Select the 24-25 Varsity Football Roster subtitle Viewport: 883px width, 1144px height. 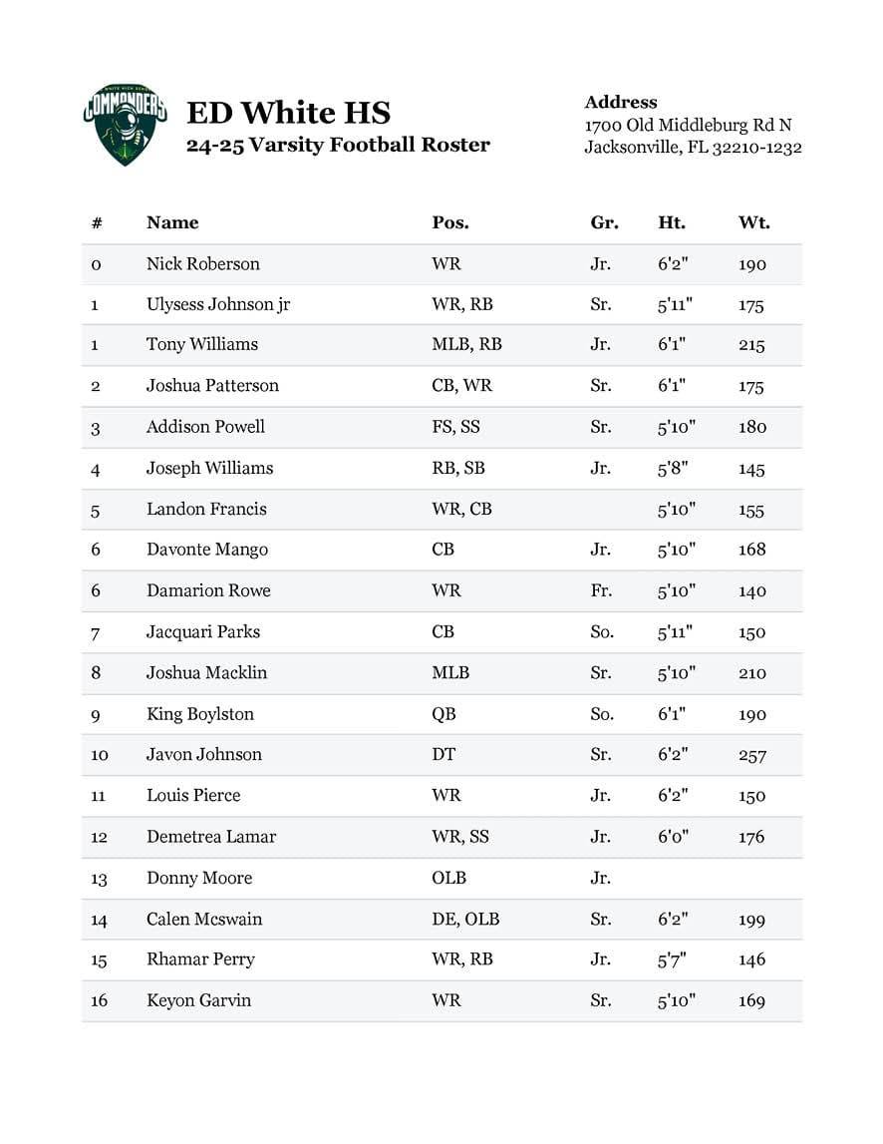[x=338, y=145]
